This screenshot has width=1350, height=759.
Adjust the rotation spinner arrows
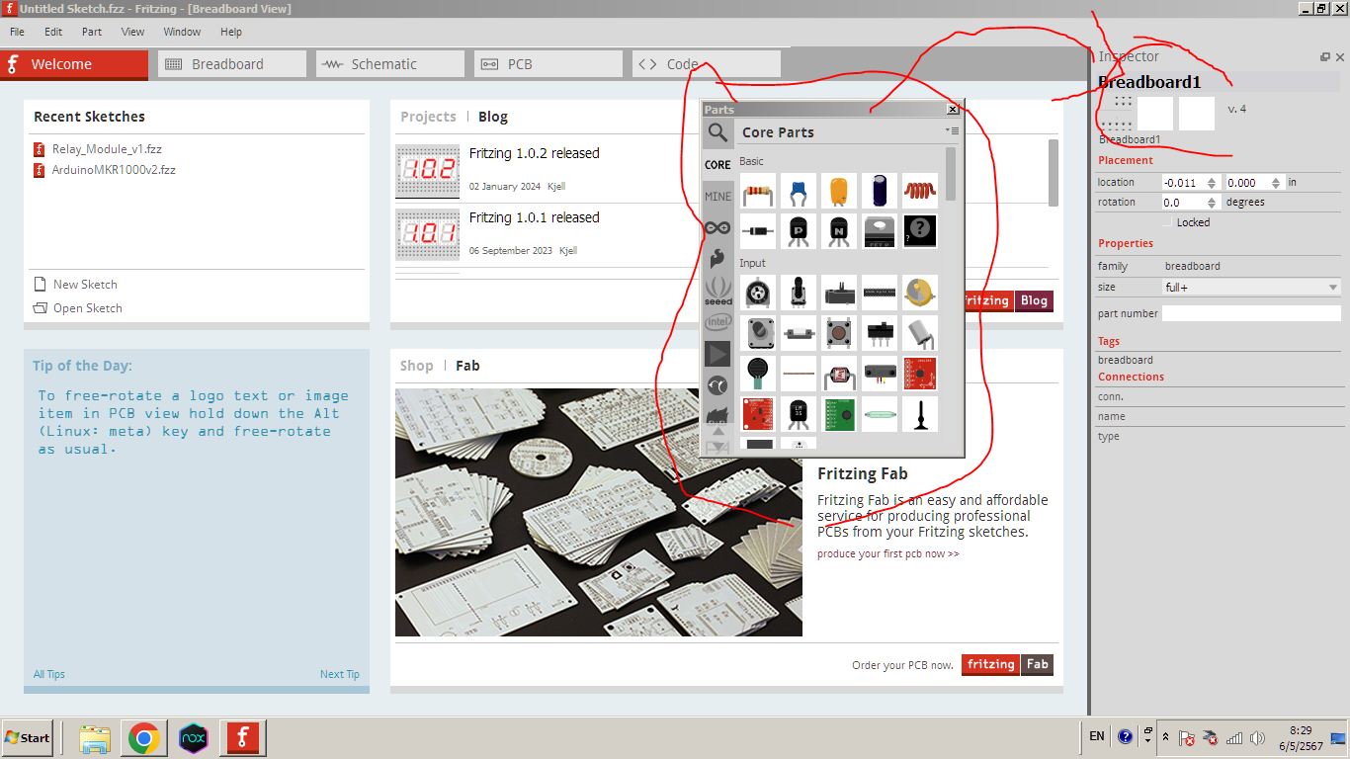click(x=1212, y=203)
